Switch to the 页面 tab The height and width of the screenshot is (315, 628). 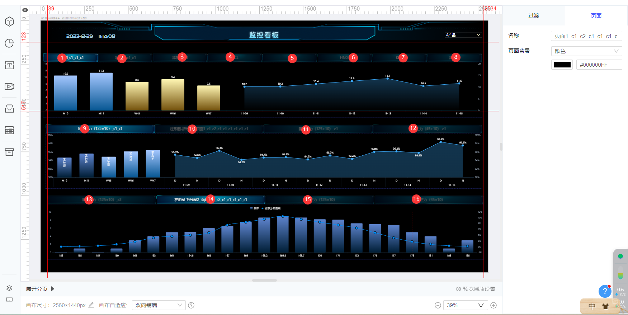pyautogui.click(x=596, y=15)
